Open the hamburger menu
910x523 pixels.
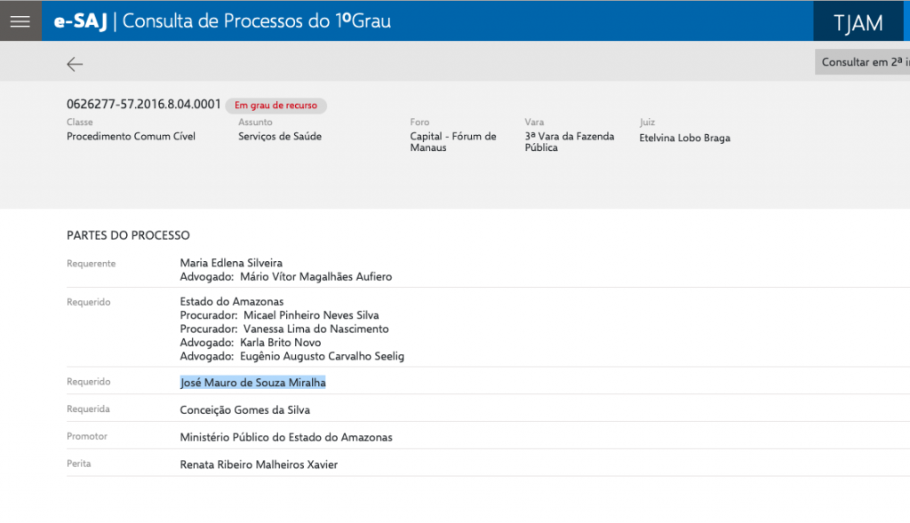click(x=20, y=21)
